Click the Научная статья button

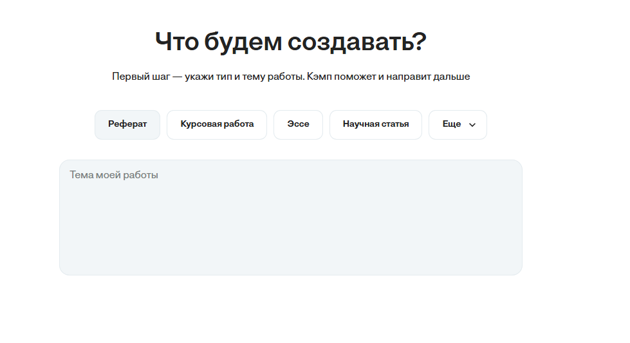coord(376,125)
